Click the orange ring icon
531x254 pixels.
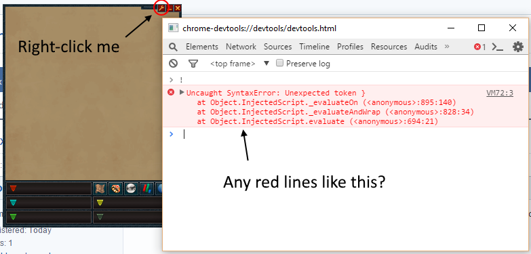(115, 189)
